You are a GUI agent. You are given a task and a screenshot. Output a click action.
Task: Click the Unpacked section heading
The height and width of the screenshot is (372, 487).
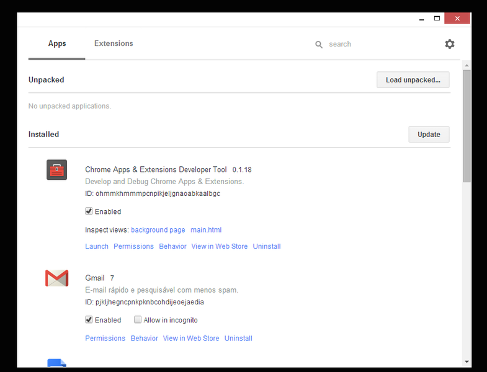47,80
